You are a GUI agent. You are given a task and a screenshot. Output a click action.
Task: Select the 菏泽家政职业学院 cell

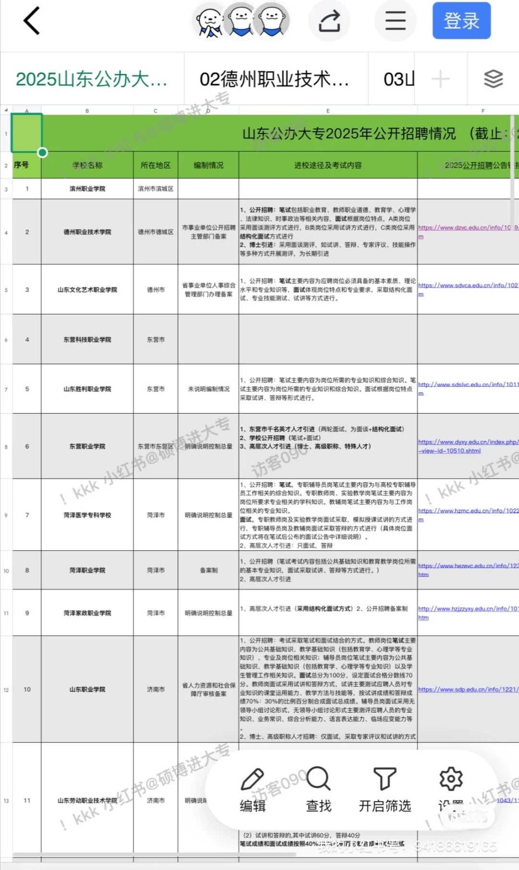tap(87, 613)
